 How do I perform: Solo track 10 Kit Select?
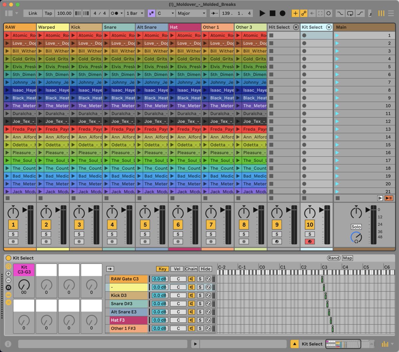pos(310,234)
